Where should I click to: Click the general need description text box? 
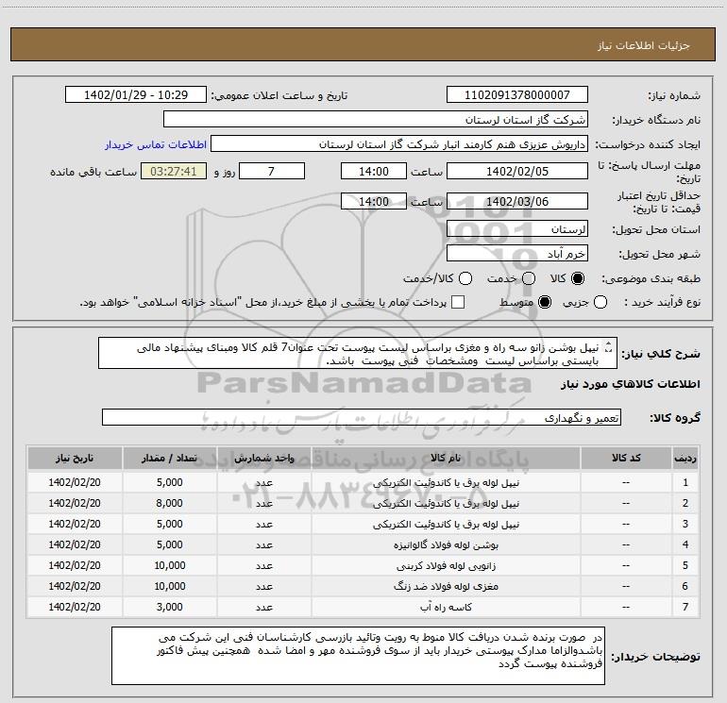pos(358,354)
